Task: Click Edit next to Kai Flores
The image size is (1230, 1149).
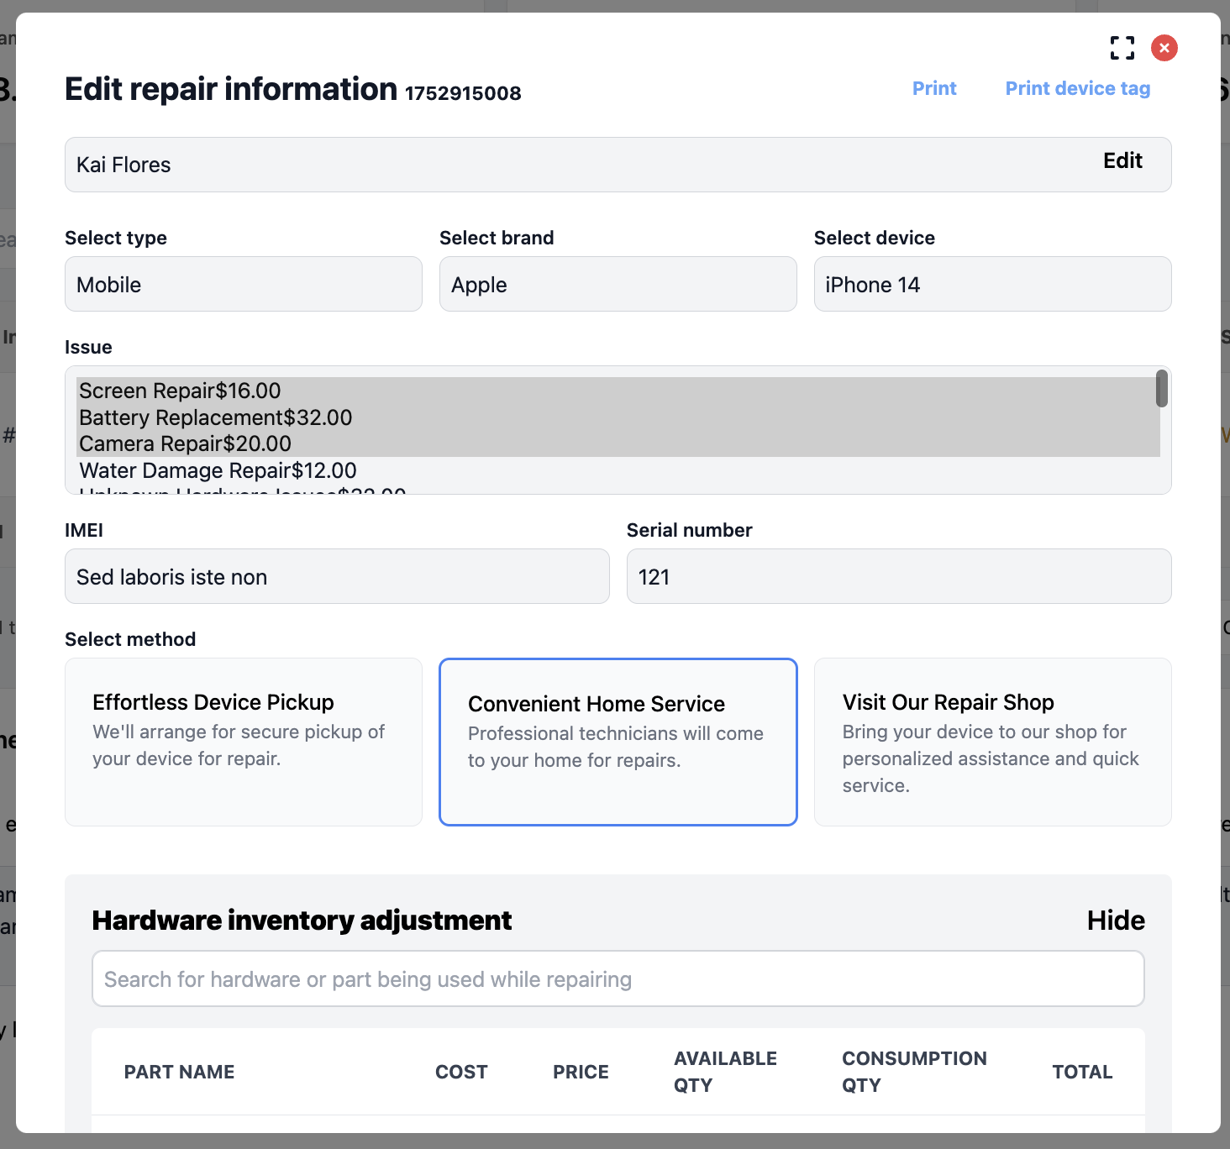Action: [x=1122, y=160]
